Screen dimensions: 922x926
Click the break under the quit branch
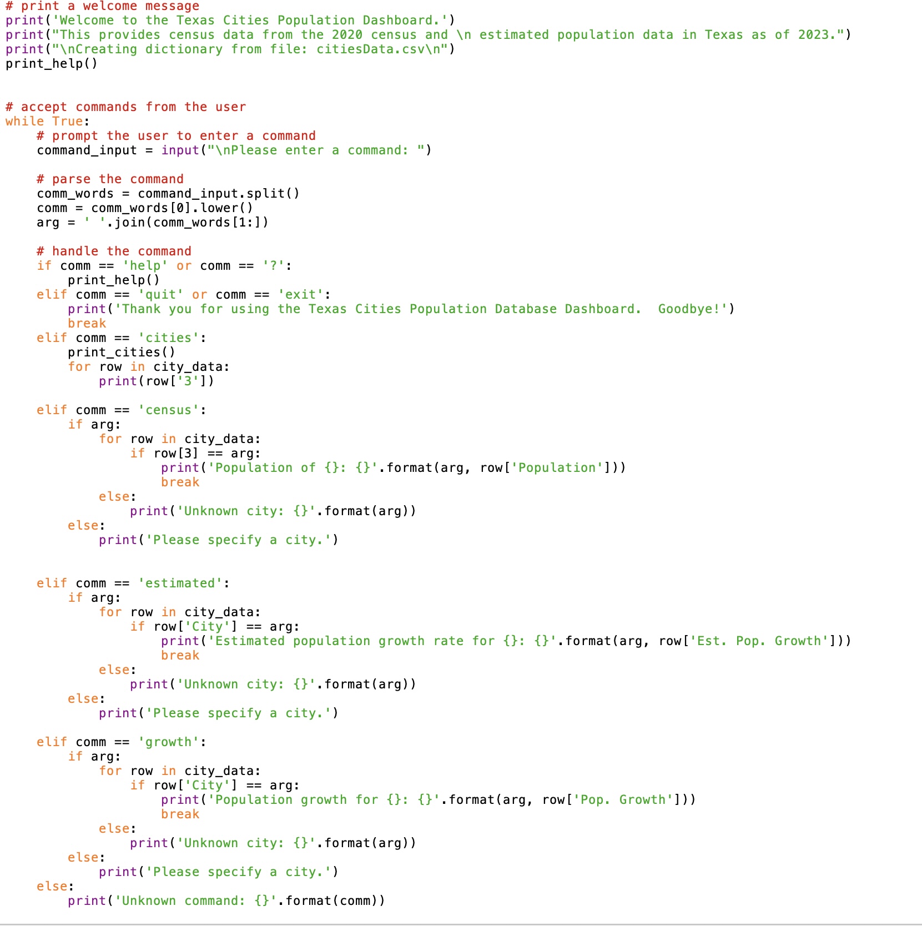pyautogui.click(x=87, y=323)
